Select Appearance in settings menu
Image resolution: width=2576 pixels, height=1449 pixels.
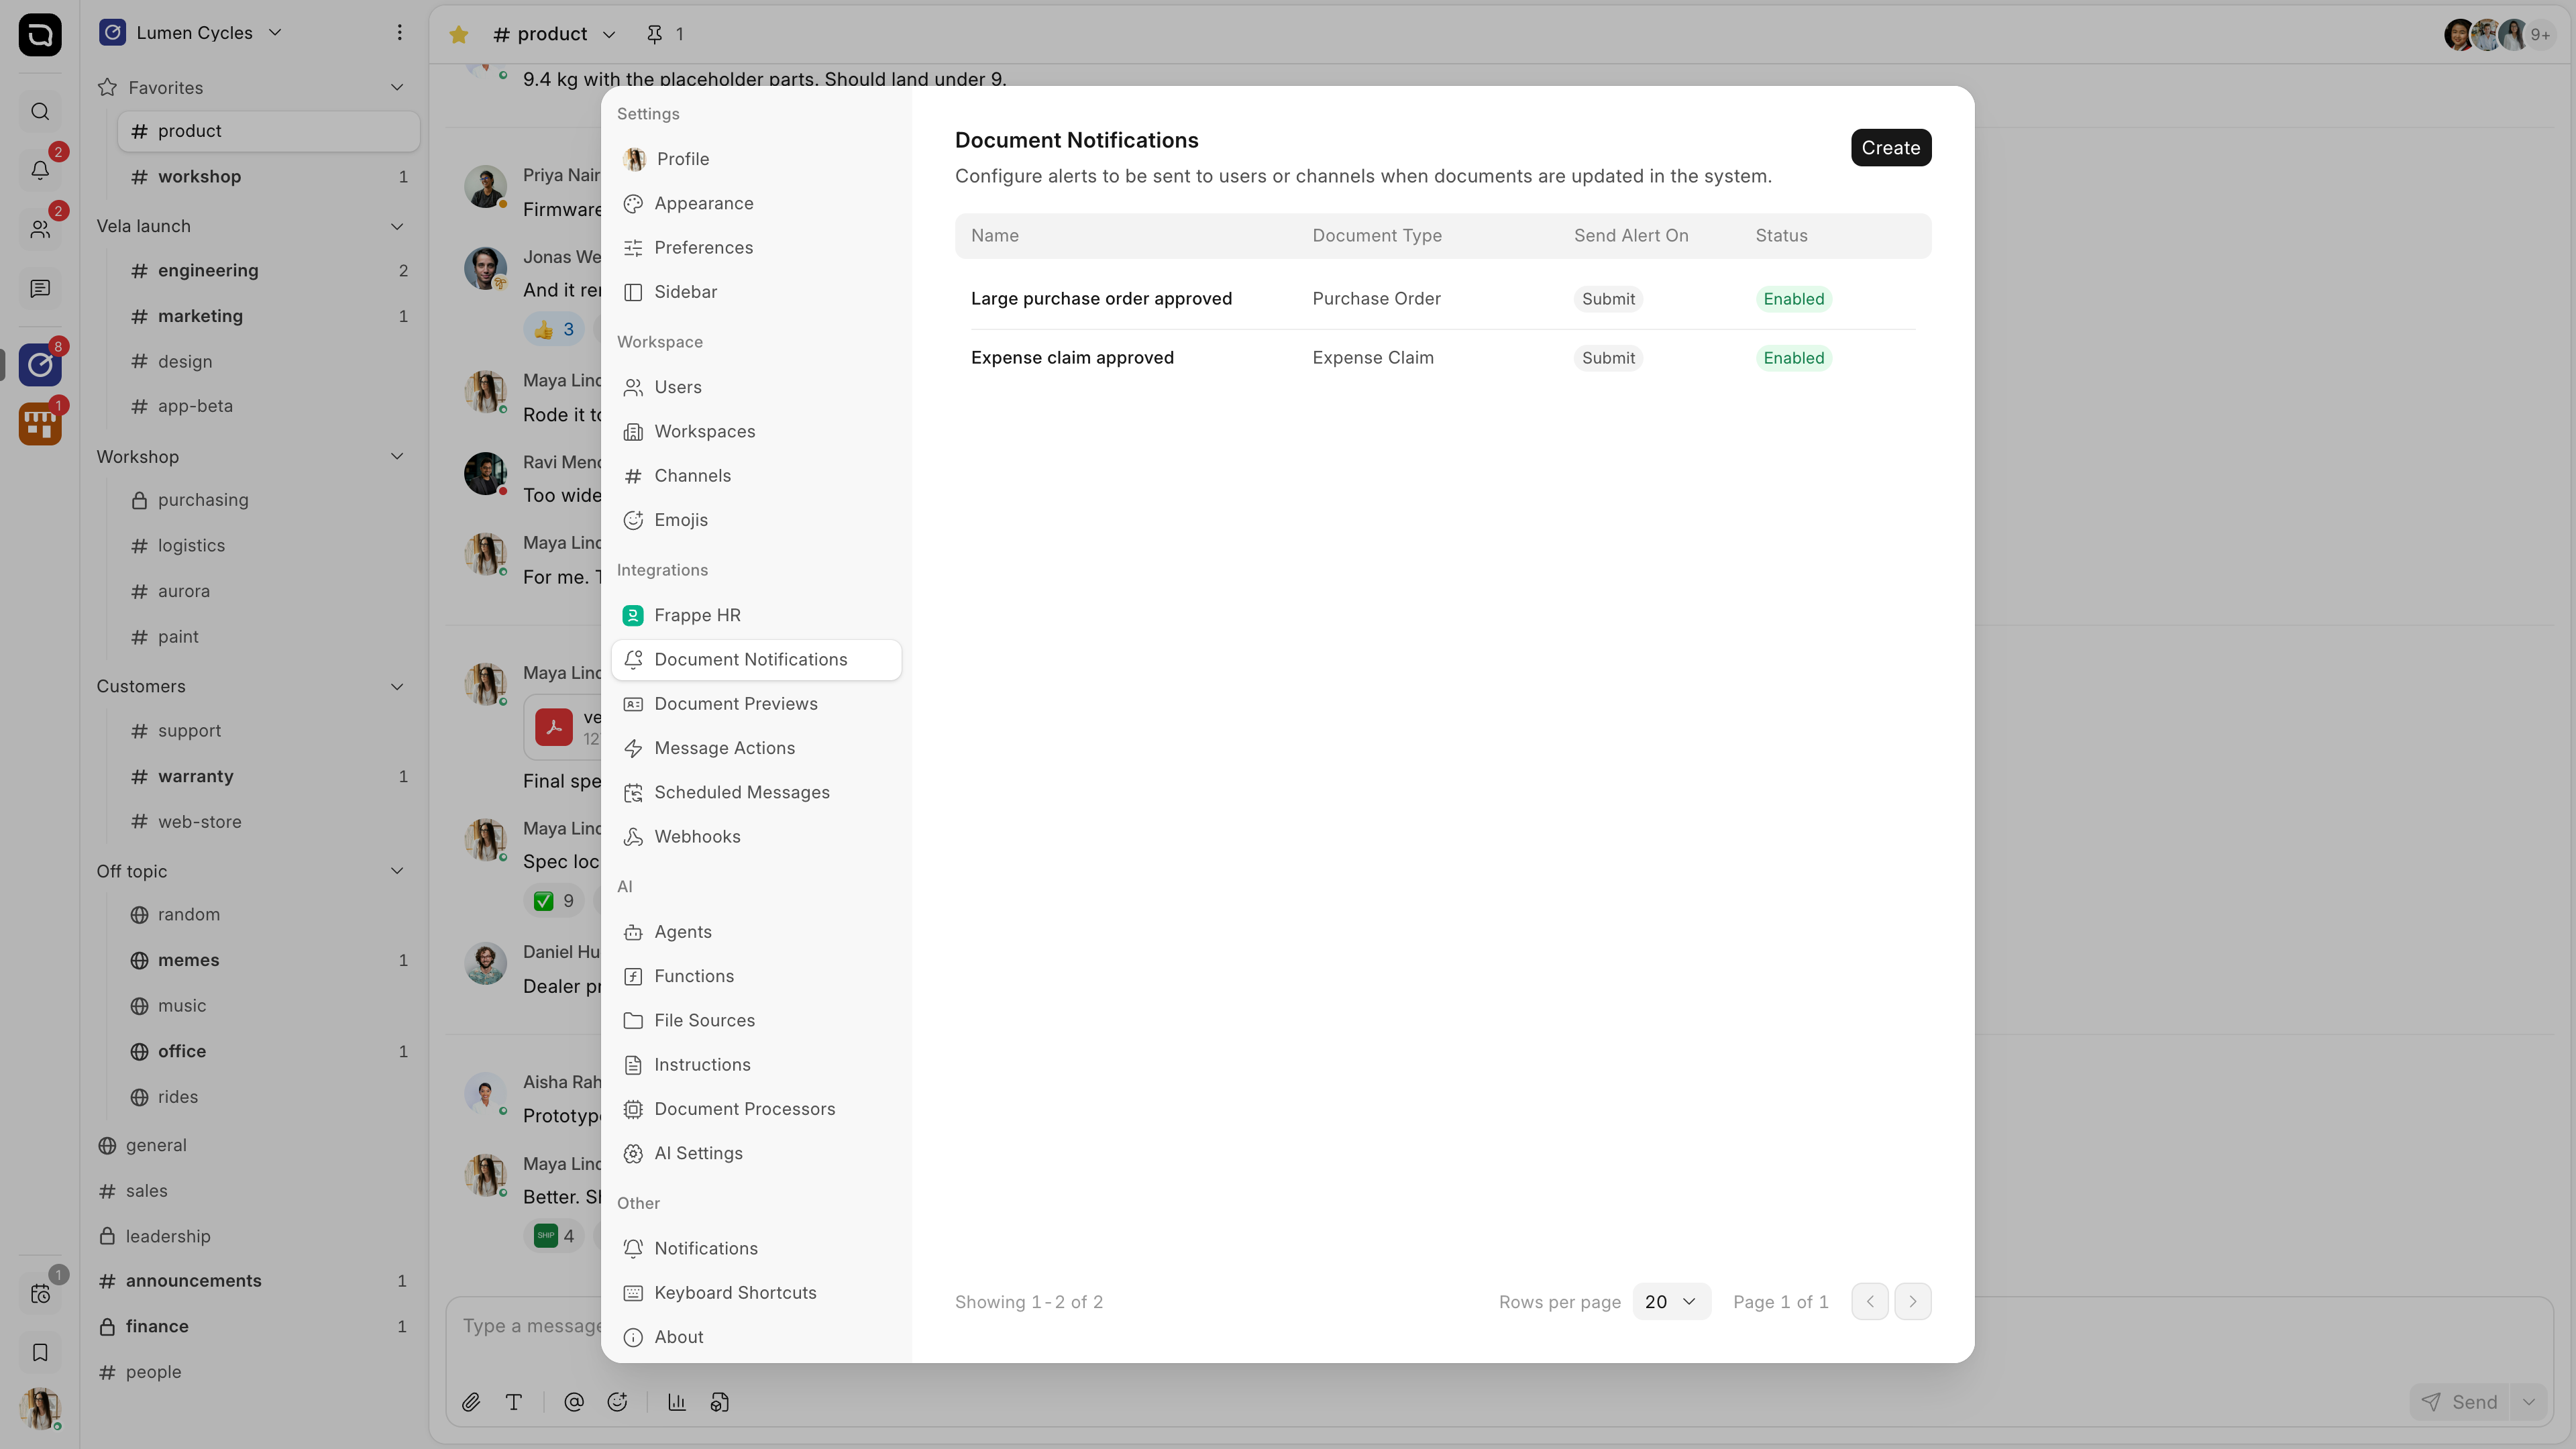pyautogui.click(x=756, y=203)
